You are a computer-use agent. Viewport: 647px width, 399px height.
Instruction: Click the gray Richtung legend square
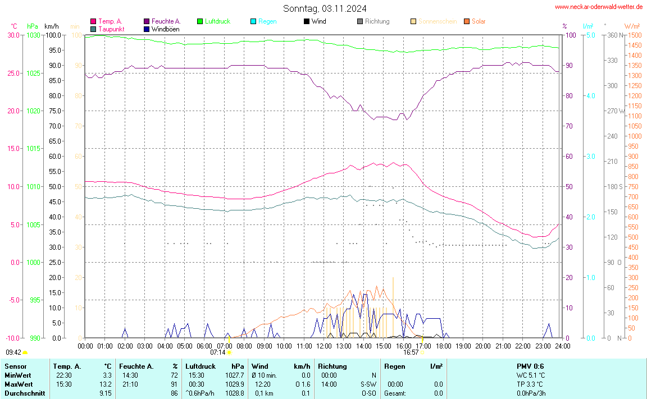360,22
